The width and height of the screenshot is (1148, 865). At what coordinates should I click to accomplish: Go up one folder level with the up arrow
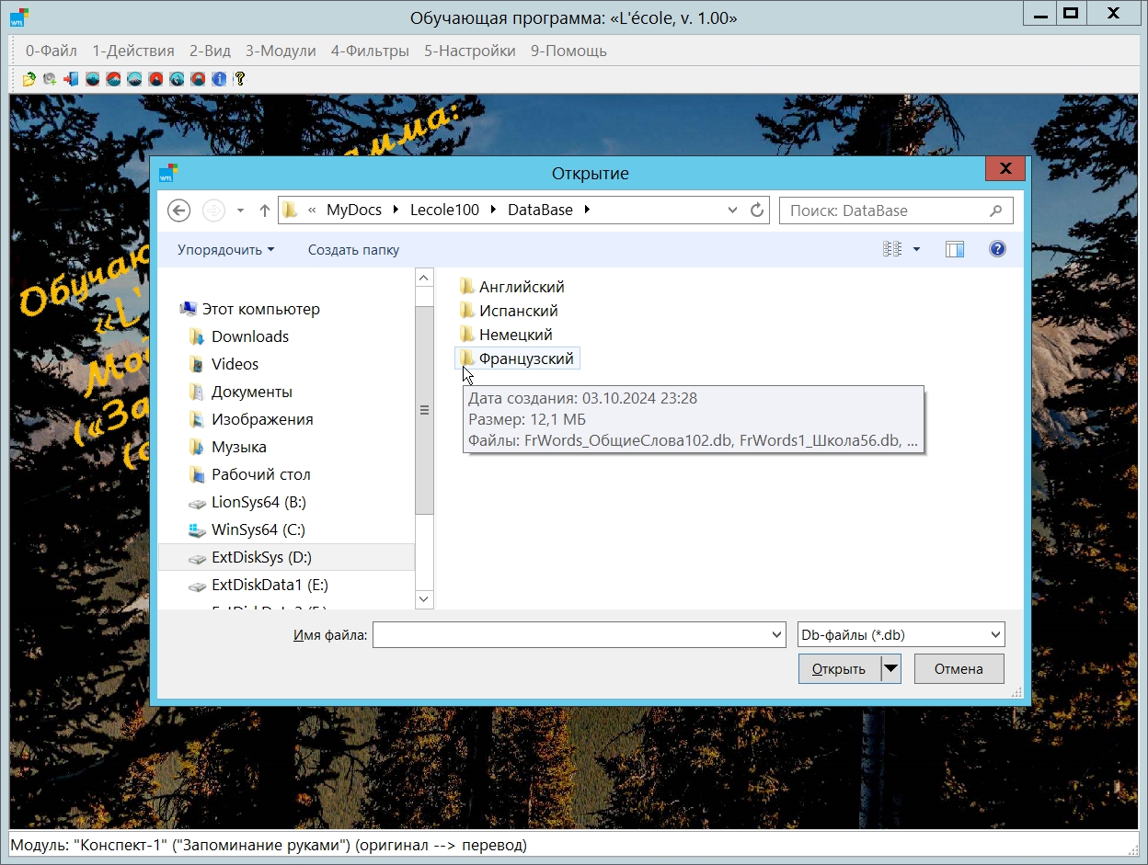(265, 211)
